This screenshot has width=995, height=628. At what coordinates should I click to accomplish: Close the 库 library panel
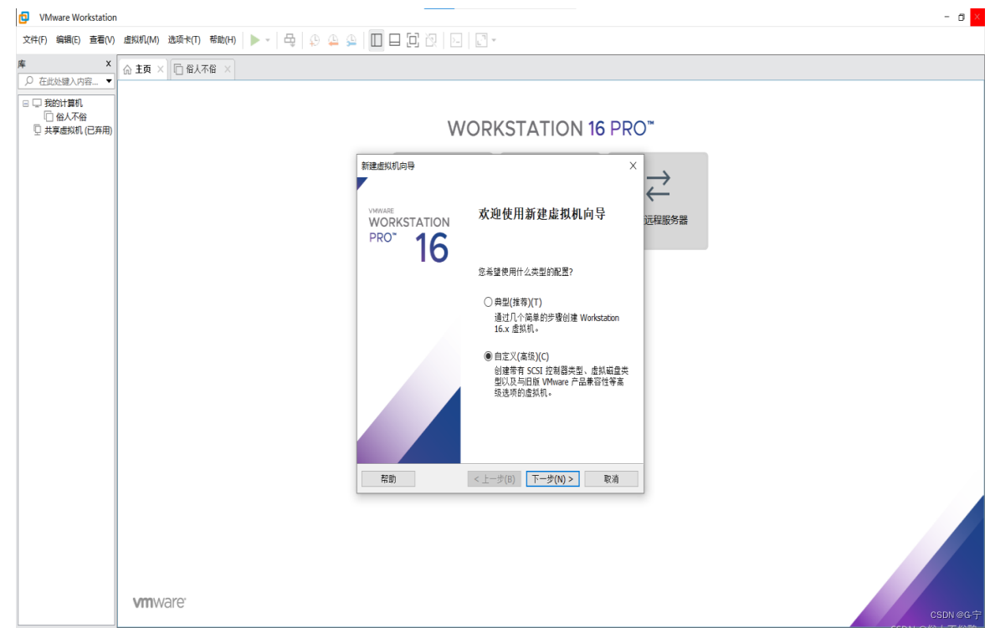point(109,64)
